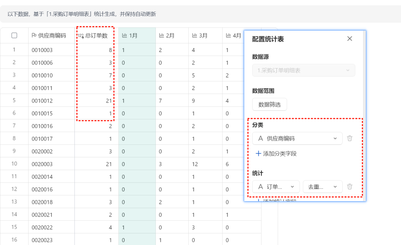This screenshot has width=401, height=245.
Task: Click the plus icon before 添加分类字段
Action: point(258,153)
